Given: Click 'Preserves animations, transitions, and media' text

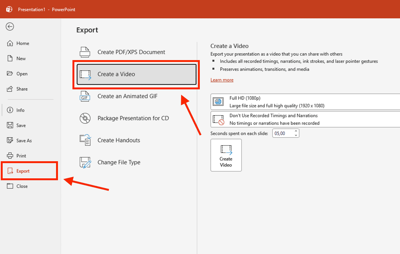Looking at the screenshot, I should coord(265,69).
